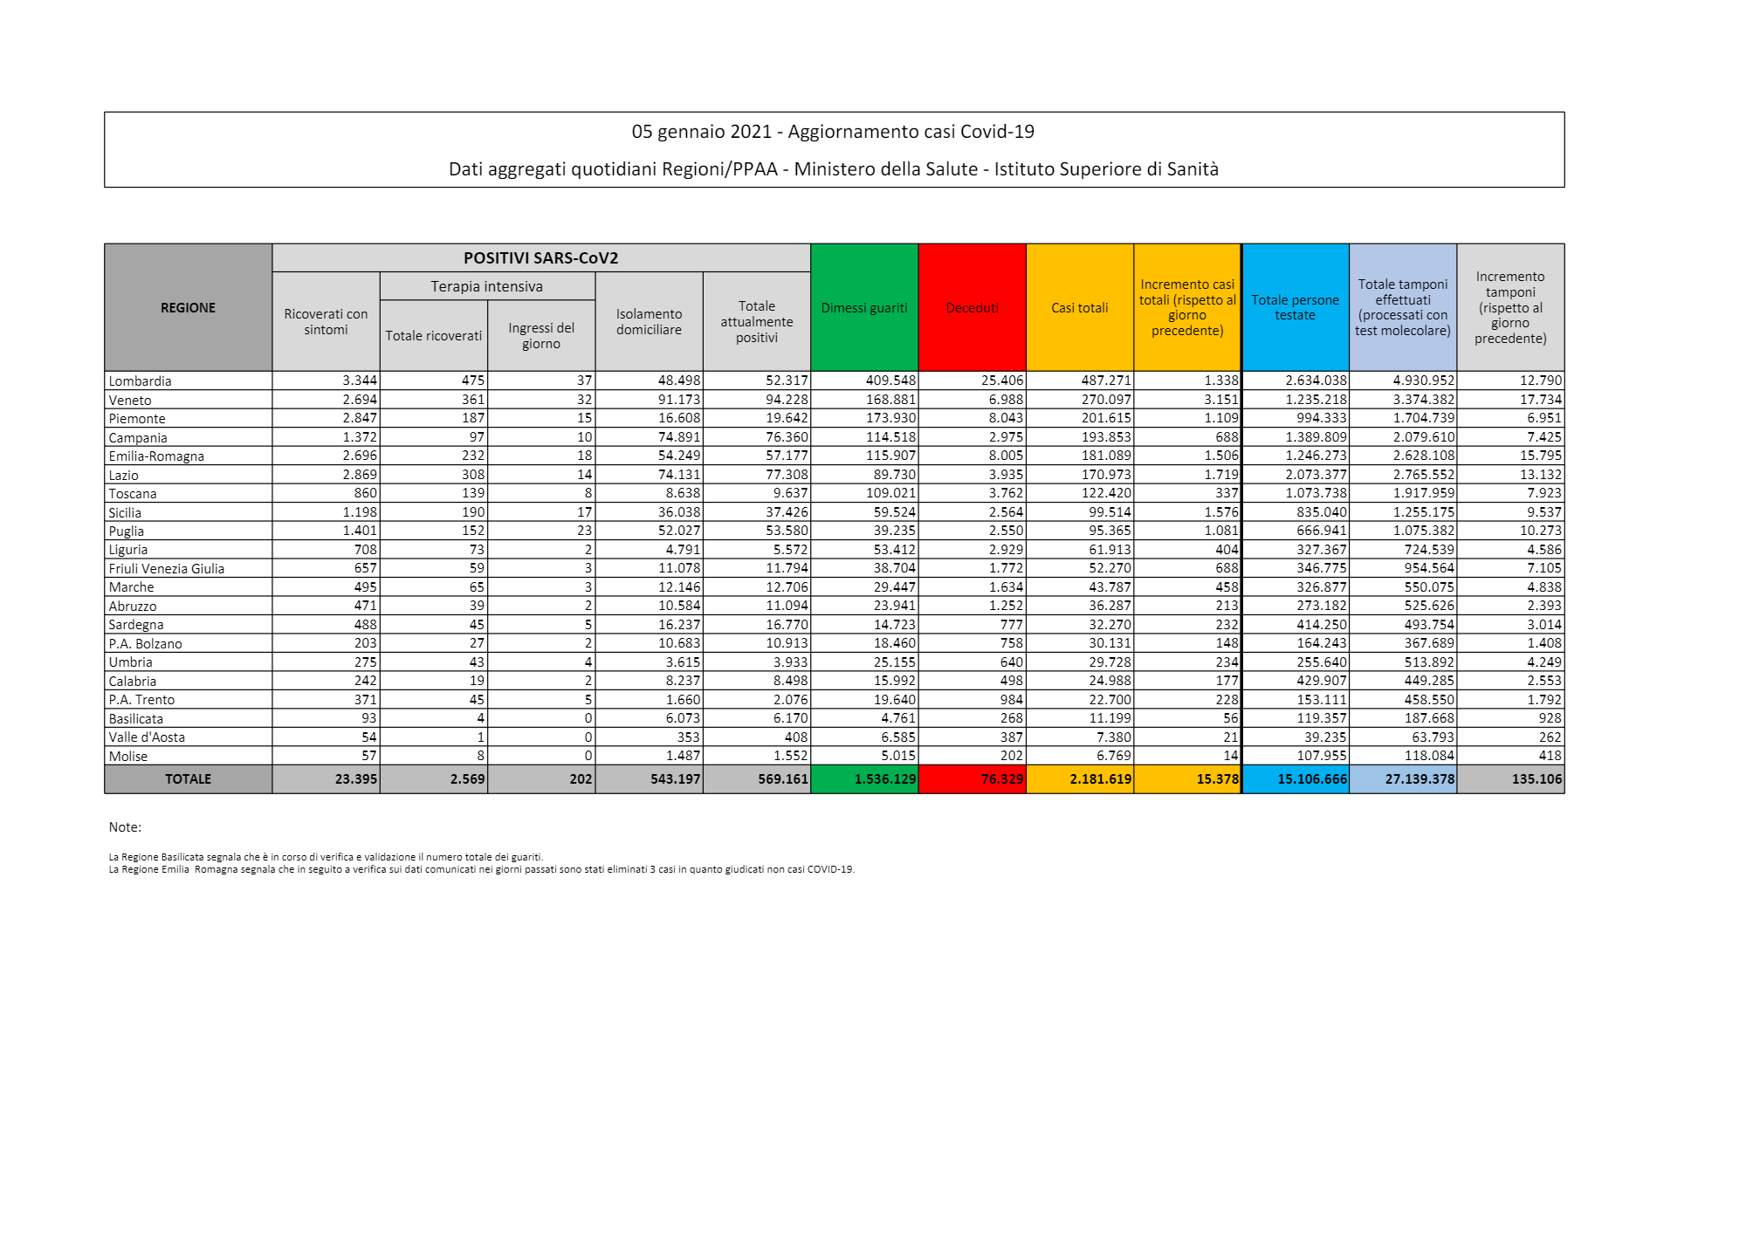Click the Valle d'Aosta row label

click(x=147, y=737)
